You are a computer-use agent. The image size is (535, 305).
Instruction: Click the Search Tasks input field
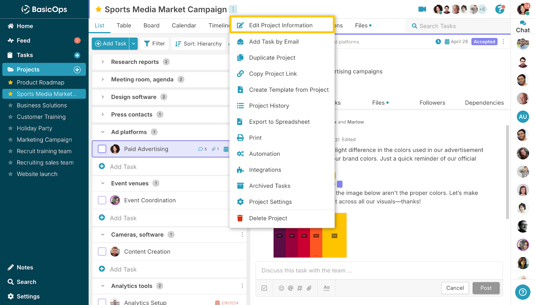[458, 26]
